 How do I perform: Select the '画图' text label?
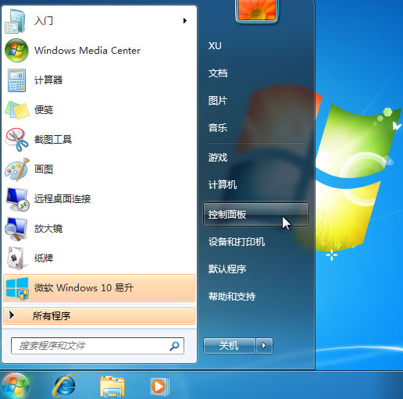[44, 169]
